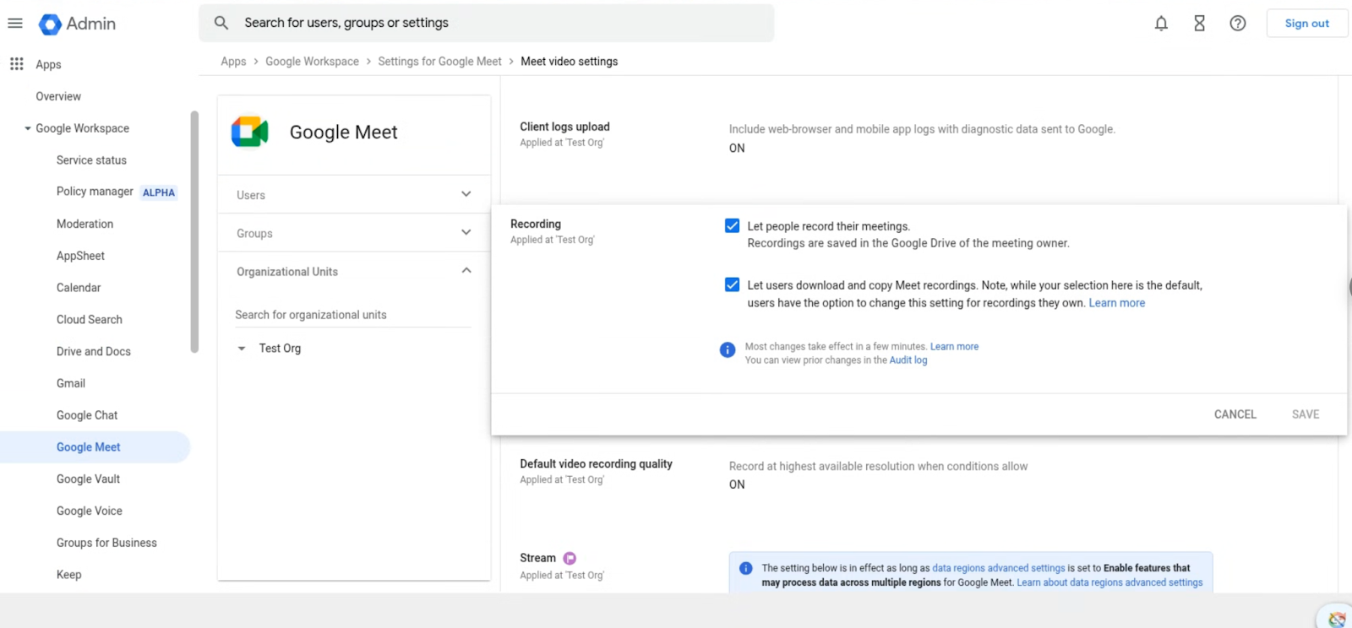The width and height of the screenshot is (1352, 628).
Task: Click the Google Meet camera logo
Action: tap(249, 132)
